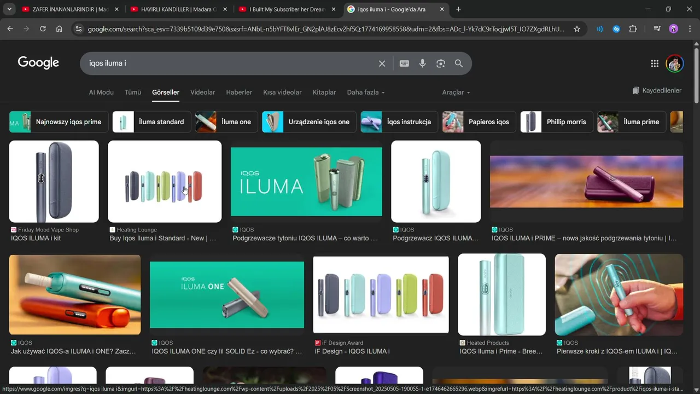The width and height of the screenshot is (700, 394).
Task: Open link Pierwsze kroki z IQOS-em ILUMA i
Action: point(617,351)
